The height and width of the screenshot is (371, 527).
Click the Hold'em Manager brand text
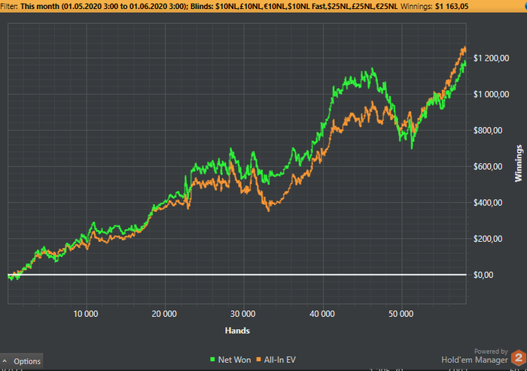coord(474,360)
